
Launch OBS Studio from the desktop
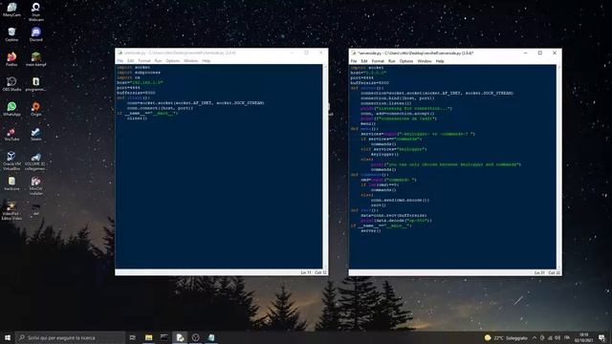(x=11, y=84)
